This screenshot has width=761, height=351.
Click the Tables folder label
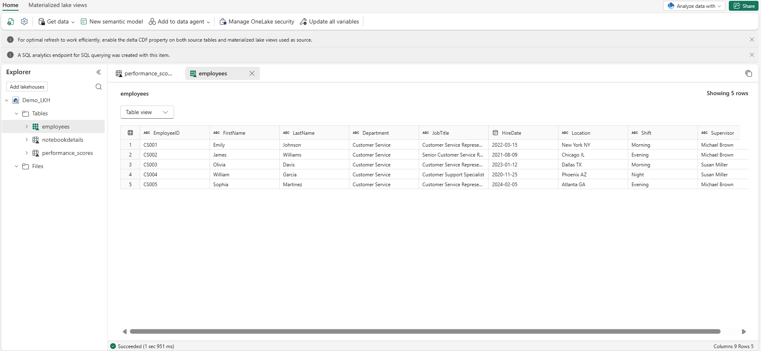(x=40, y=113)
